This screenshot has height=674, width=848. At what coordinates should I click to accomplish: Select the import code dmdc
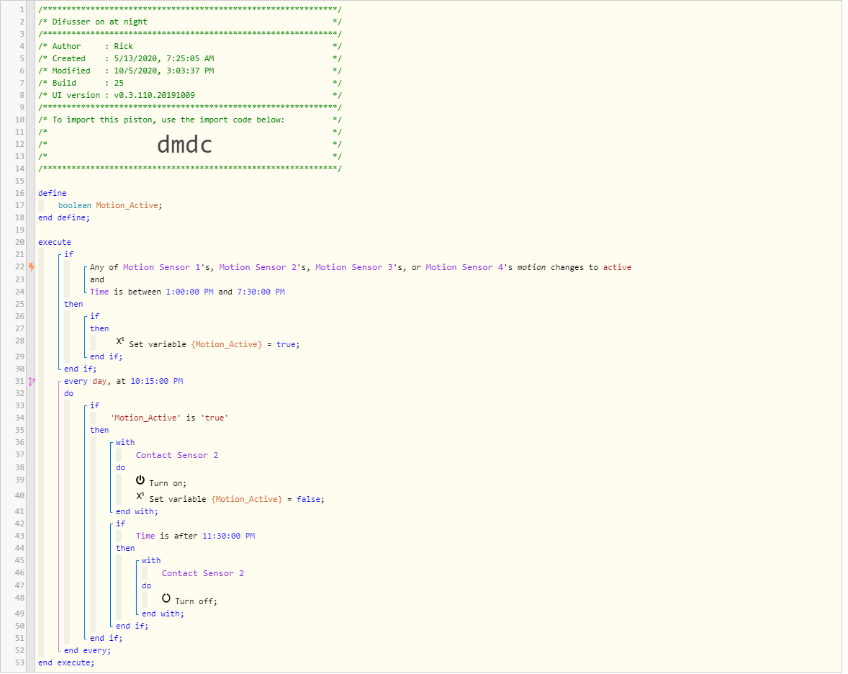click(184, 145)
